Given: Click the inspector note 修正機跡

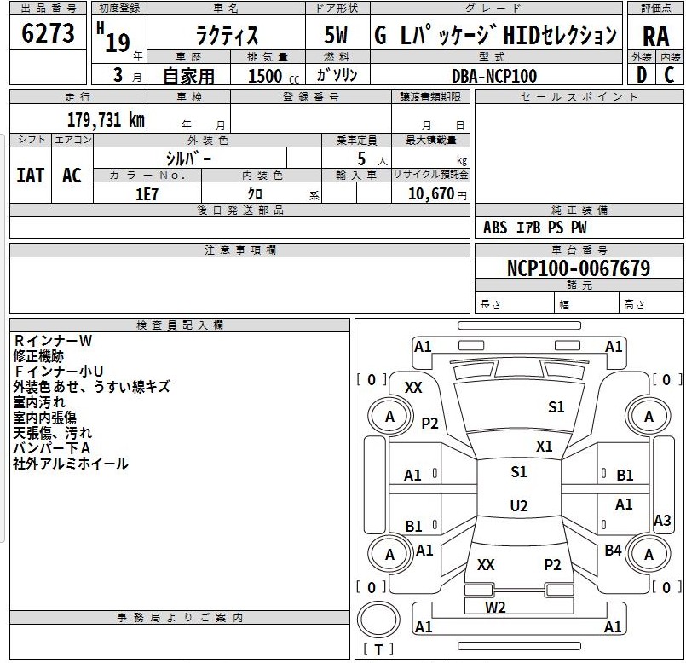Looking at the screenshot, I should [x=38, y=356].
